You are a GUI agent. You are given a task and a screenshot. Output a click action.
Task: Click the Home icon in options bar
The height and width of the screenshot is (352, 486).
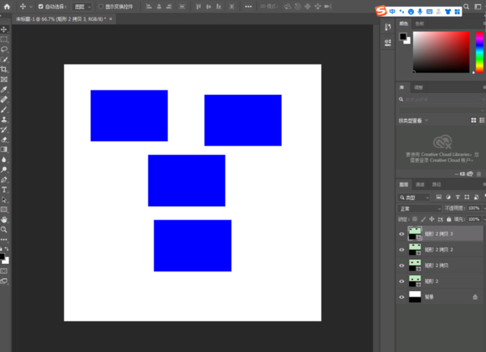coord(8,6)
